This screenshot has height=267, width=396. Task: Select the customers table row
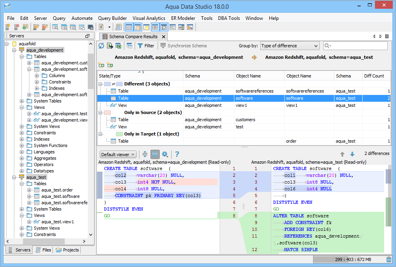[x=244, y=120]
